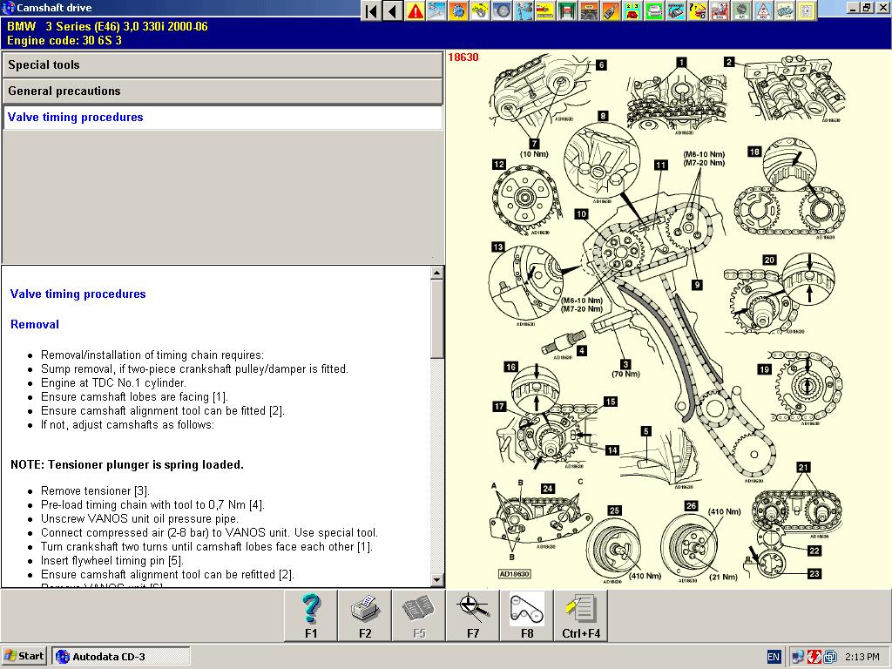Open the SRS airbag icon
The image size is (892, 669).
(x=719, y=10)
